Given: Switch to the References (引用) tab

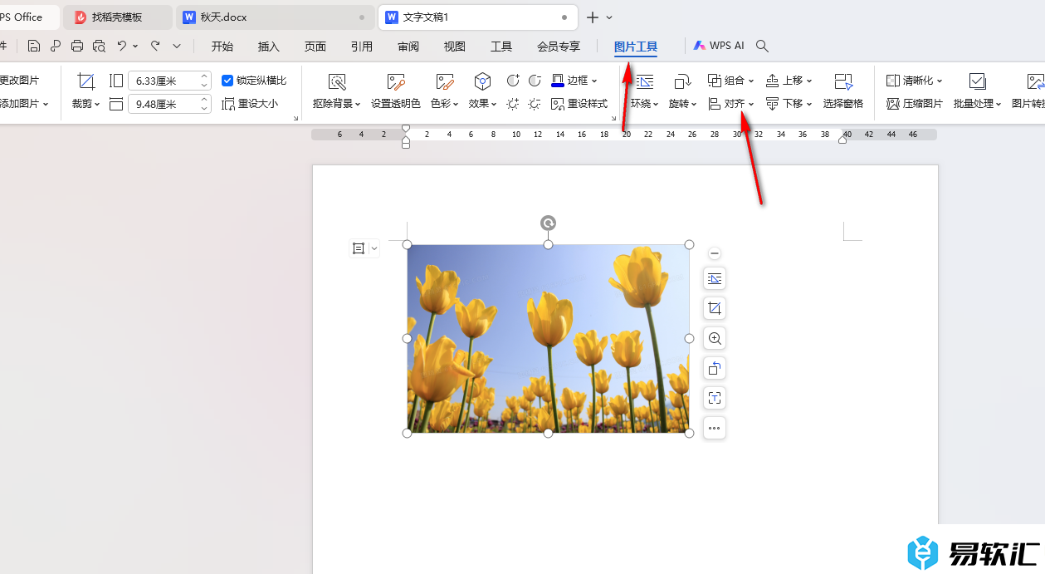Looking at the screenshot, I should point(362,47).
